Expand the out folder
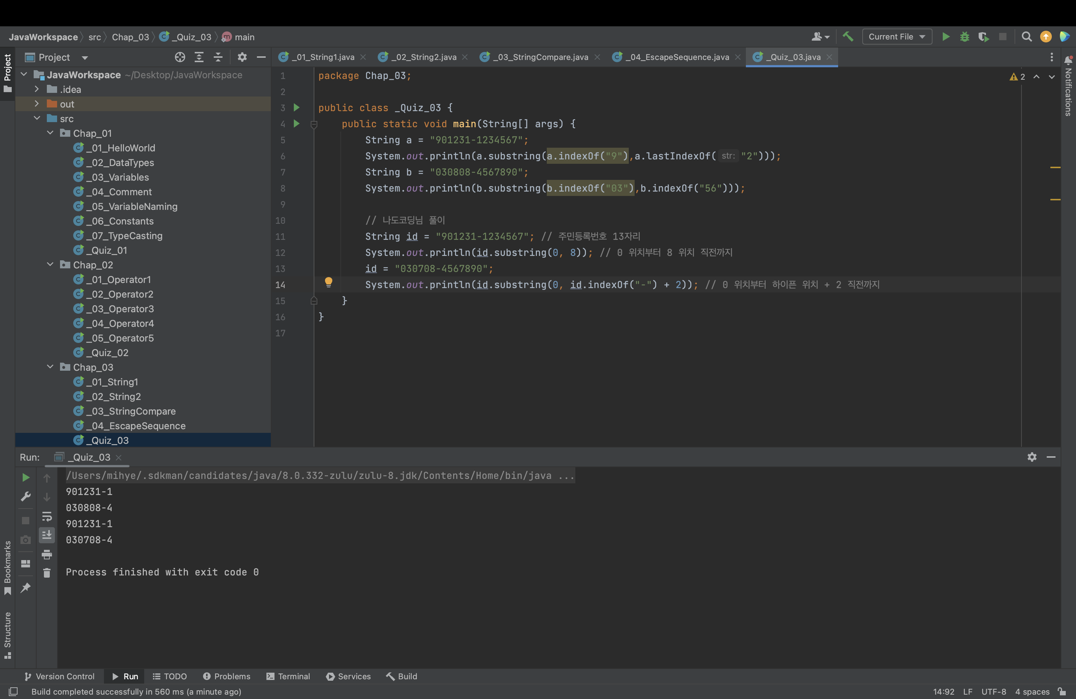Image resolution: width=1076 pixels, height=699 pixels. pos(37,104)
